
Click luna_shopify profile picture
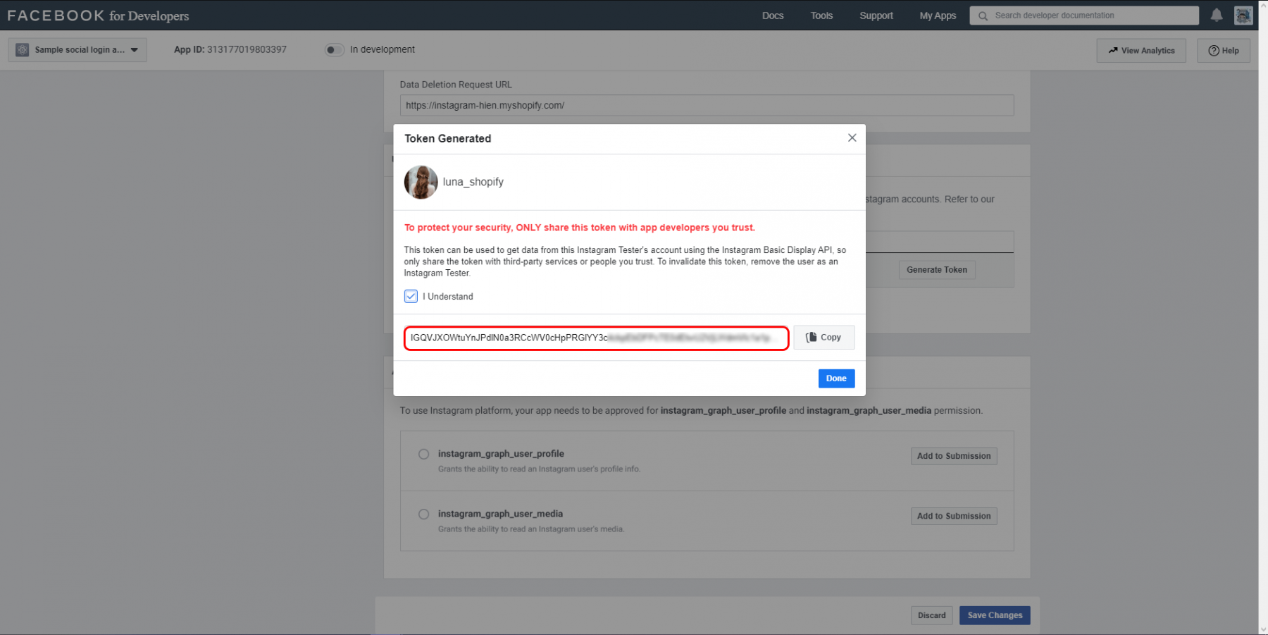(421, 182)
